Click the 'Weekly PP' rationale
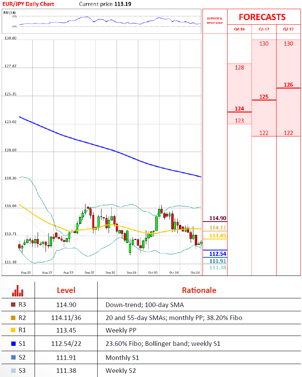The height and width of the screenshot is (377, 302). (x=121, y=330)
